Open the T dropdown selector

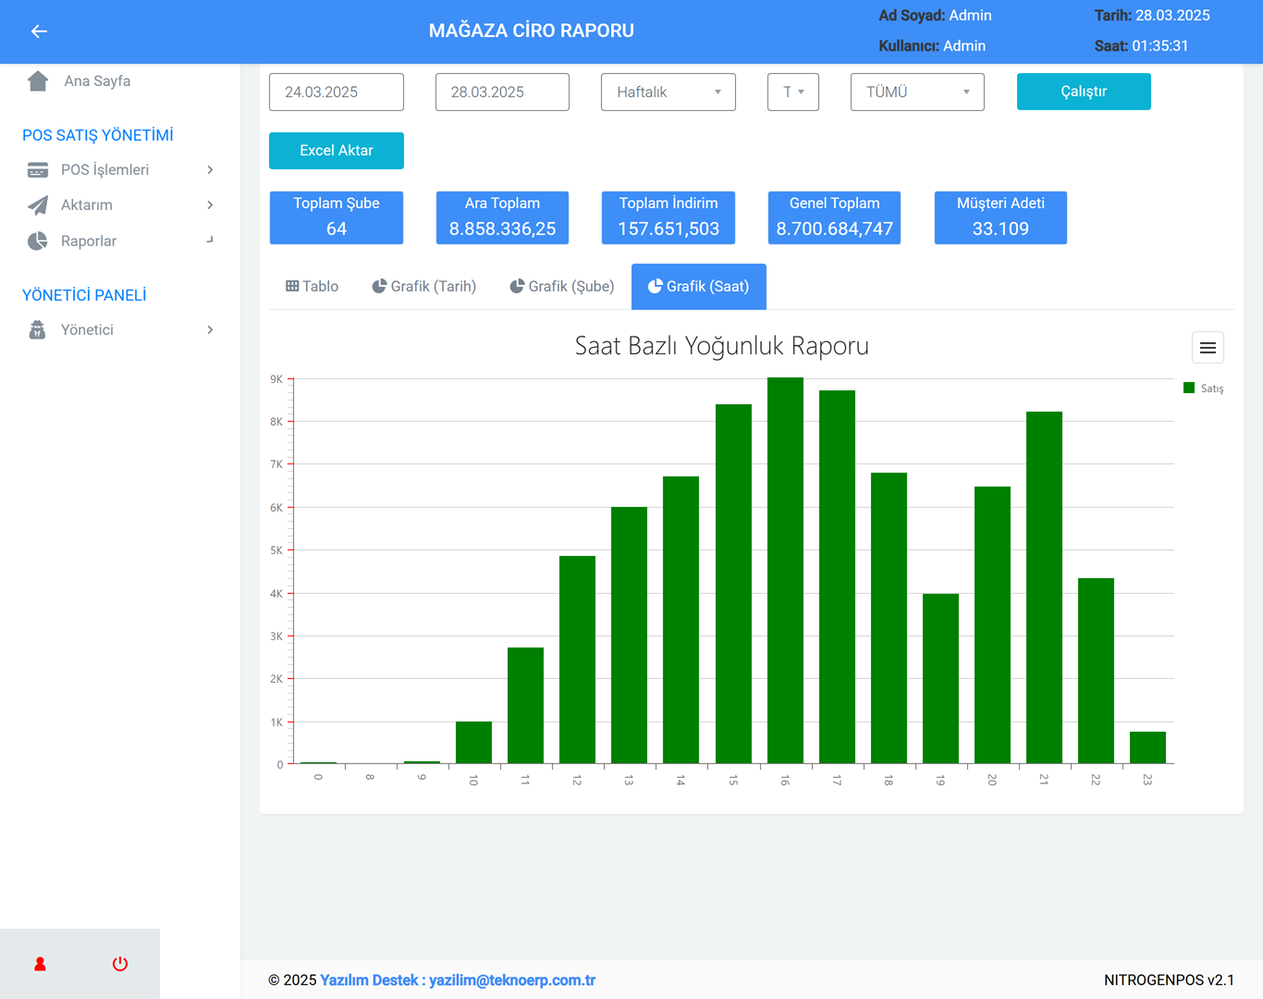[x=793, y=92]
